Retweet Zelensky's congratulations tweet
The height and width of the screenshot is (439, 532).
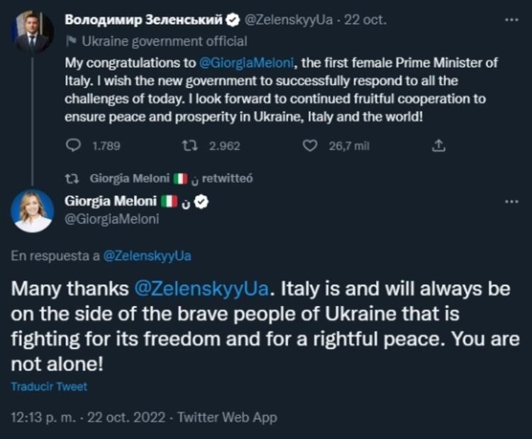[x=188, y=146]
